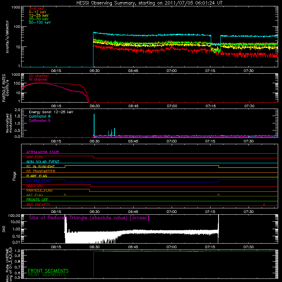Click the Size of Reduced Triangle label
This screenshot has height=282, width=282.
point(89,218)
